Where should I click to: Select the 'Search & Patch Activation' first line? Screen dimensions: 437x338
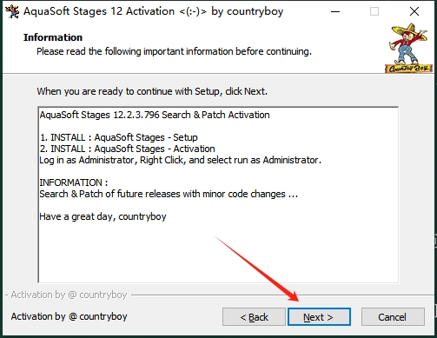(x=155, y=115)
